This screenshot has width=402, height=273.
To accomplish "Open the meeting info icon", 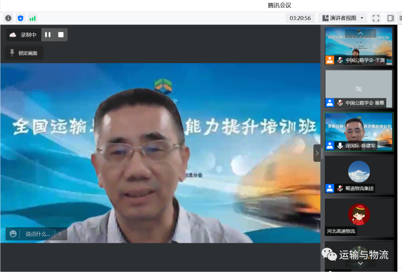I will coord(8,18).
